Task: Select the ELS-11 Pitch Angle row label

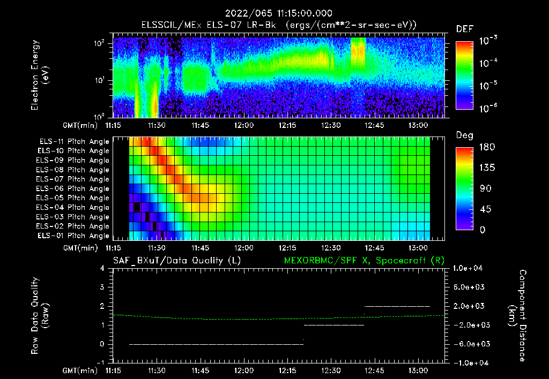Action: pos(74,142)
